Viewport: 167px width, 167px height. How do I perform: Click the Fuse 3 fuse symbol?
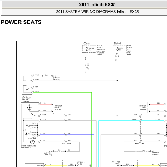point(117,49)
